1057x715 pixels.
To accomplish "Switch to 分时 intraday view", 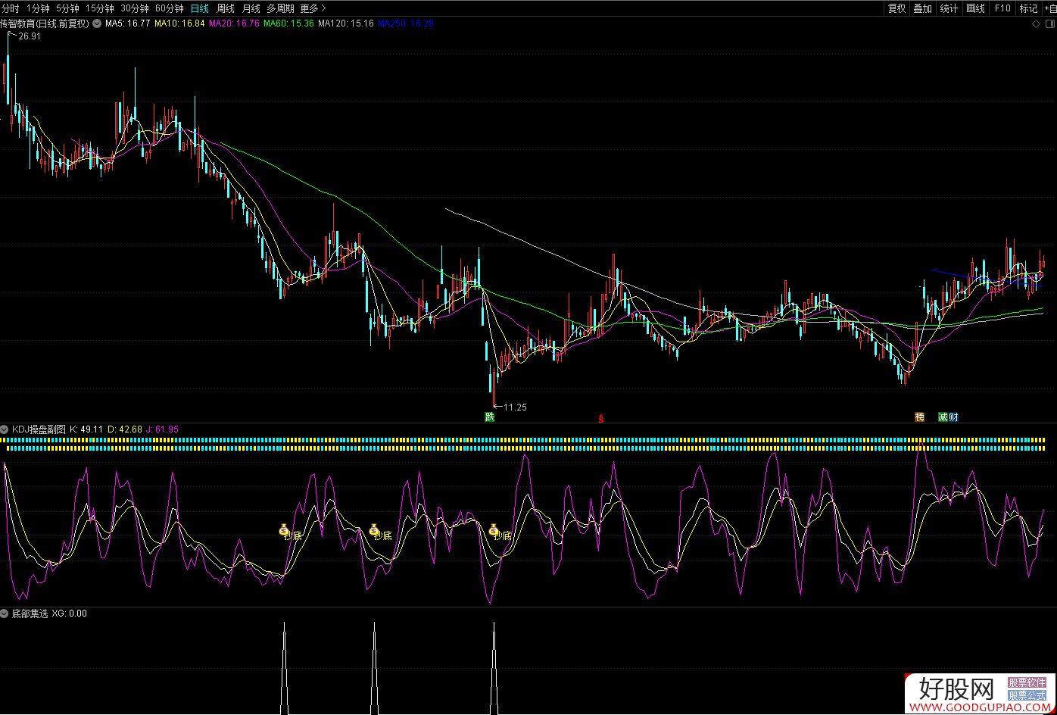I will click(x=11, y=8).
